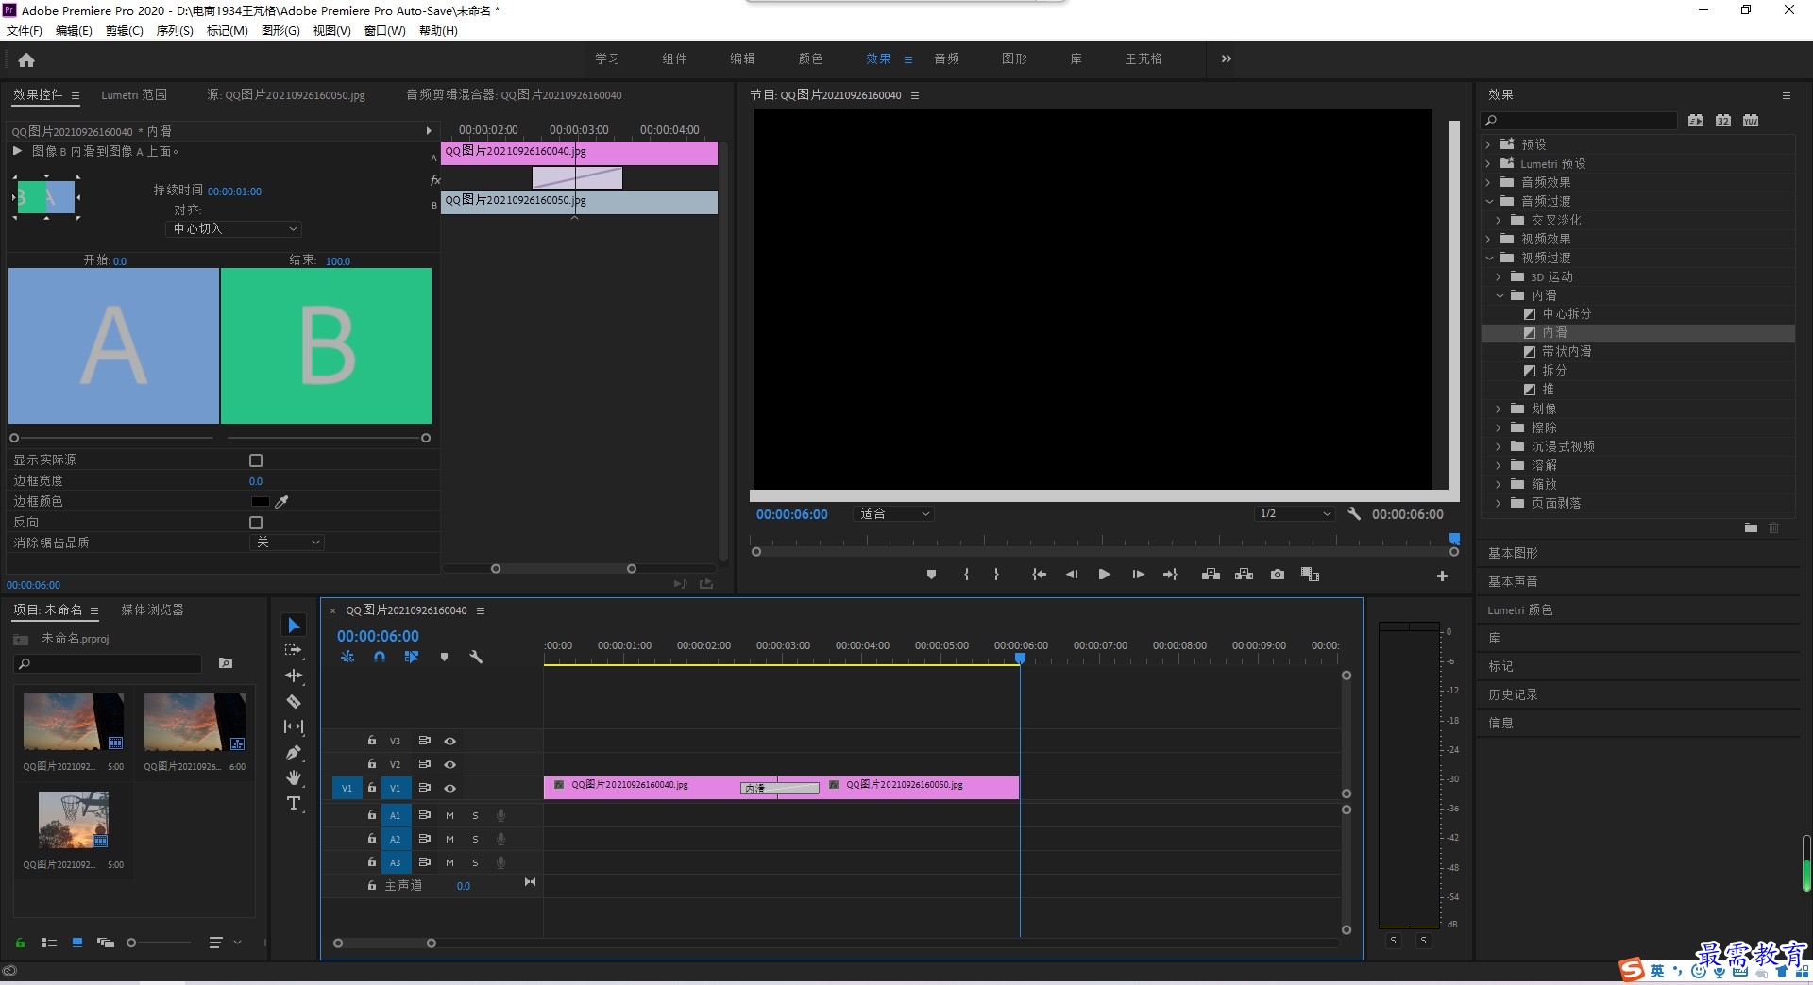Export frame with the camera icon
This screenshot has width=1813, height=985.
(x=1278, y=575)
